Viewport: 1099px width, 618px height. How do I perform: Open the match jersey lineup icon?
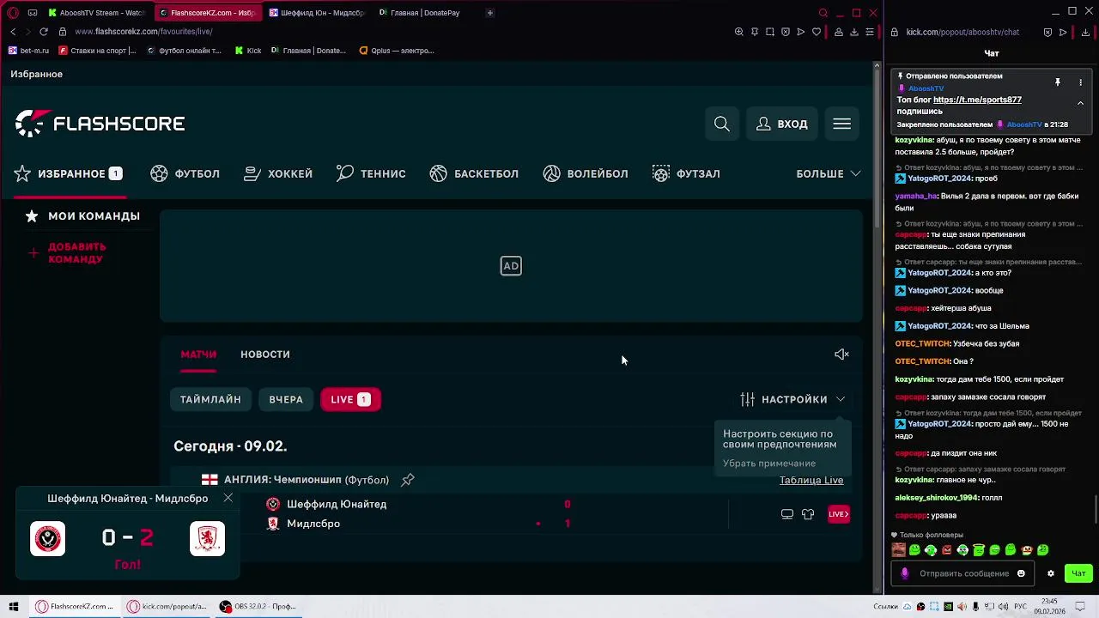808,514
